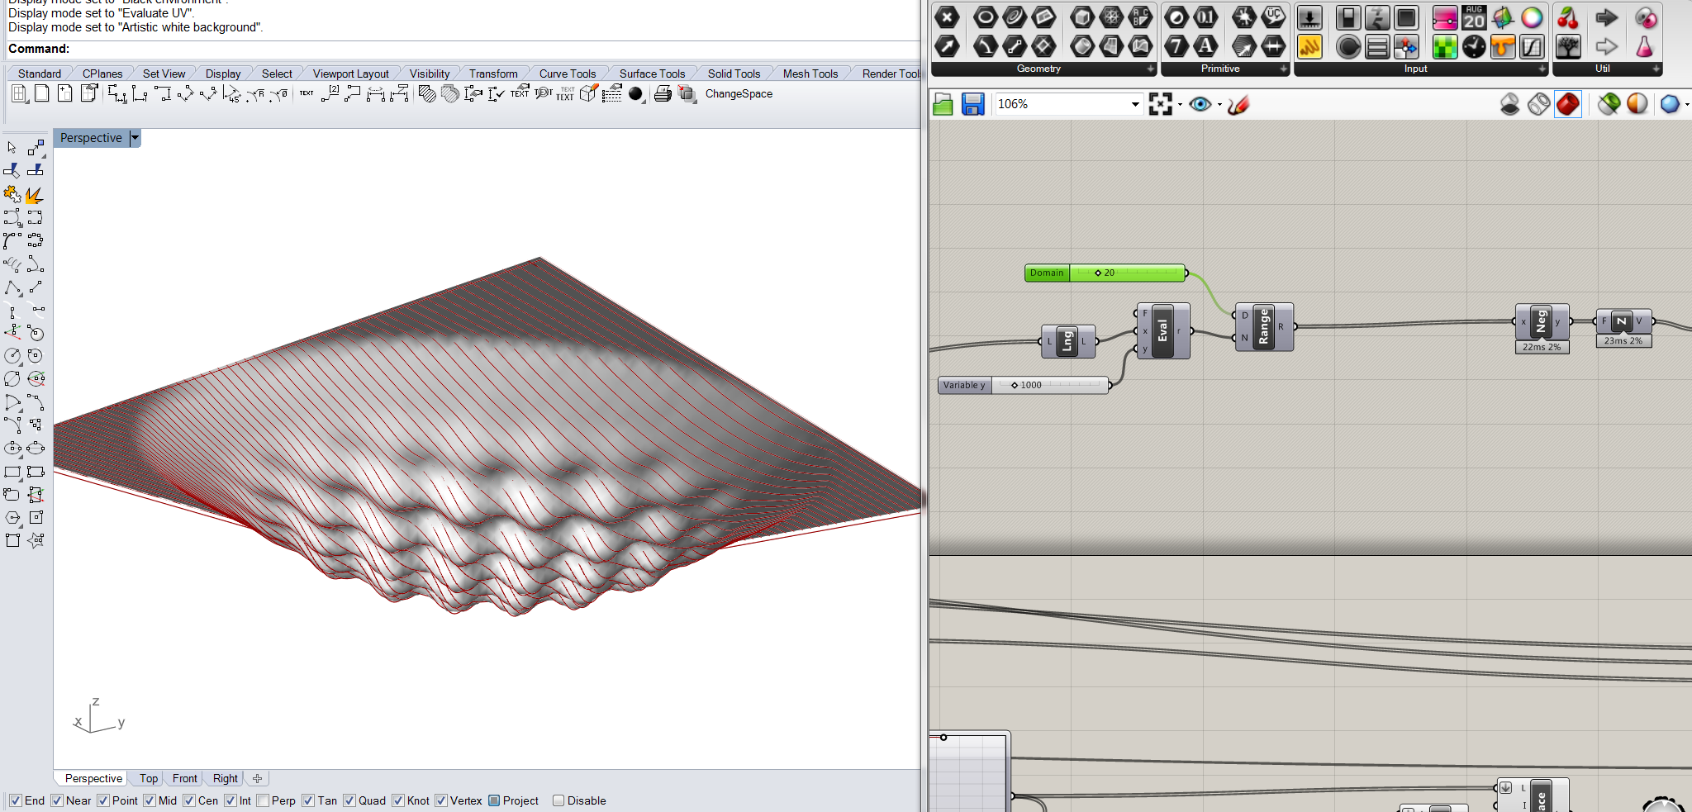Viewport: 1692px width, 812px height.
Task: Add the Graph Mapper curve icon
Action: tap(1532, 46)
